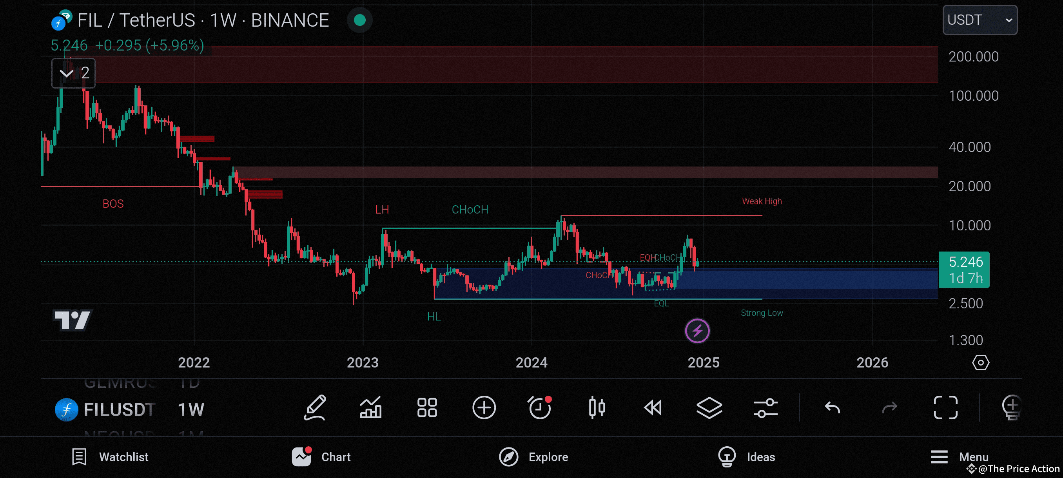Image resolution: width=1063 pixels, height=478 pixels.
Task: Tap the 10.000 price axis label
Action: (969, 226)
